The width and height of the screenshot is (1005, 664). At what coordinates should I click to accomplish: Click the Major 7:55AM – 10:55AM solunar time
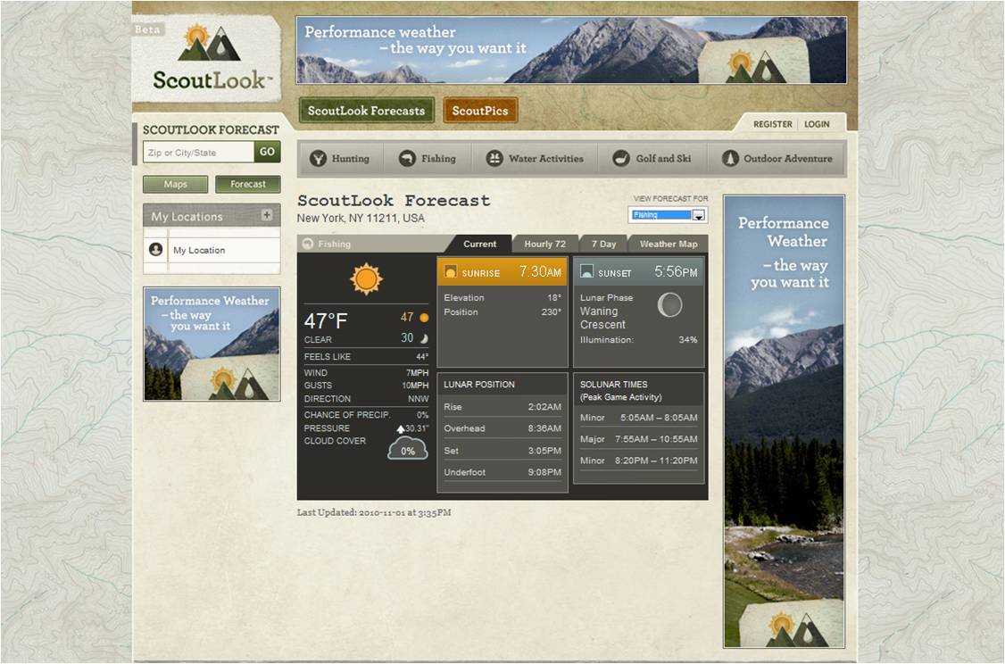coord(638,439)
